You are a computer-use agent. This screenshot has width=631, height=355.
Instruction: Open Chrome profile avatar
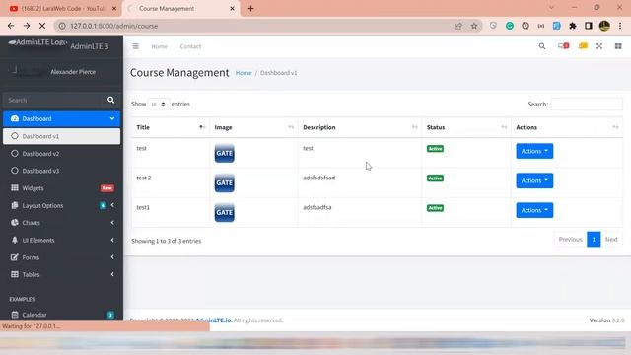tap(604, 26)
